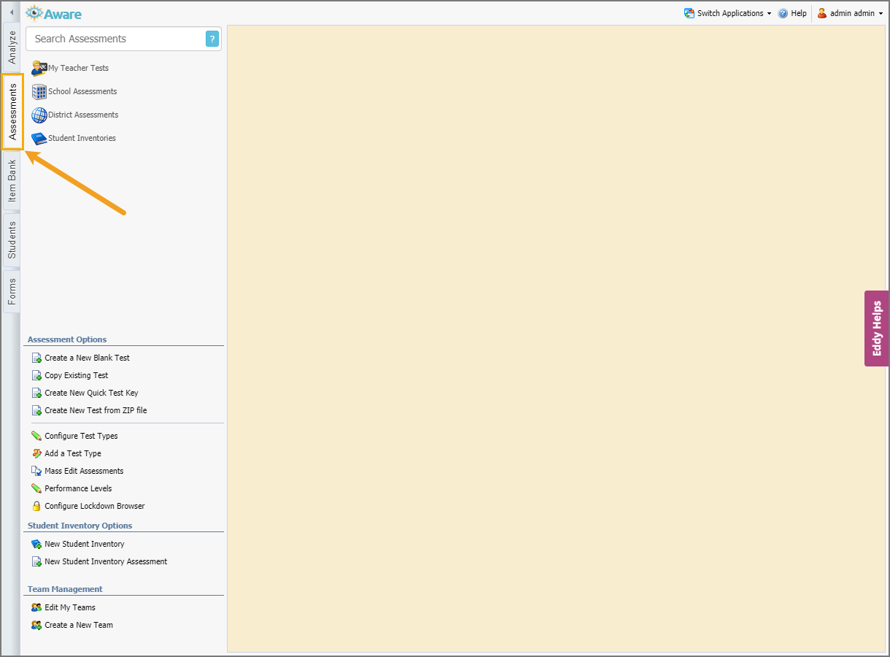Open Configure Test Types
Image resolution: width=890 pixels, height=657 pixels.
pos(81,436)
